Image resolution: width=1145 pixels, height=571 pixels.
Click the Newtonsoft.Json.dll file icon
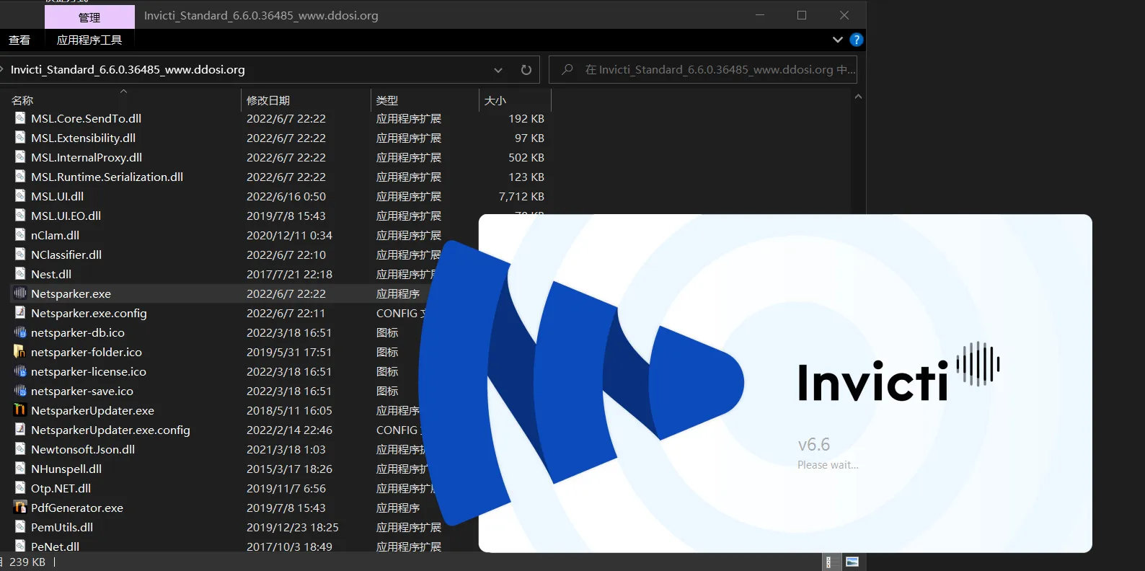point(20,449)
